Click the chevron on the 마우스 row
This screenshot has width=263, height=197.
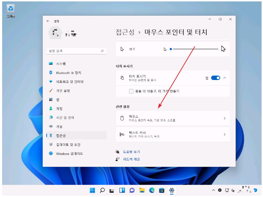[x=225, y=118]
